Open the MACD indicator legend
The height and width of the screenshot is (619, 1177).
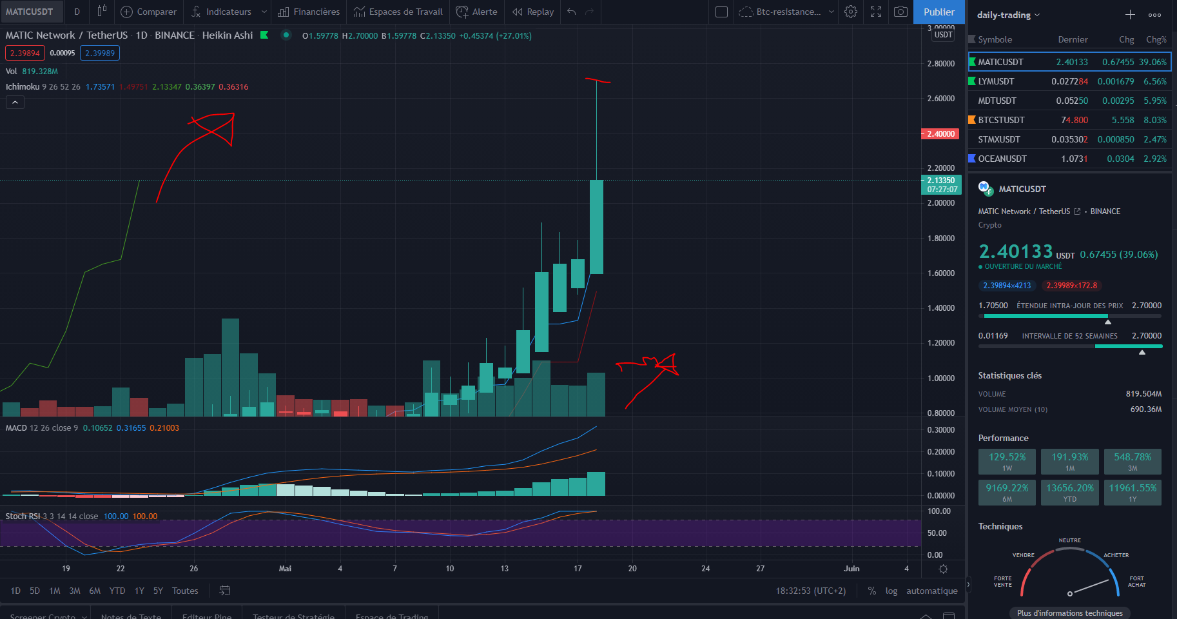[x=16, y=427]
